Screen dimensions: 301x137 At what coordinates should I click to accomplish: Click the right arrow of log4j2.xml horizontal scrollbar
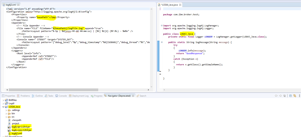pos(148,89)
